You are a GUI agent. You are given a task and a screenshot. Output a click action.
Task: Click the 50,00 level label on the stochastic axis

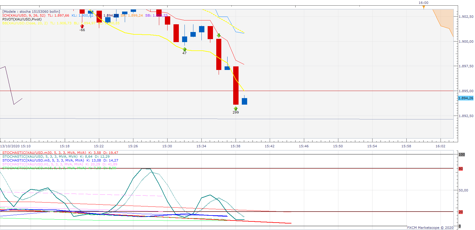(463, 190)
